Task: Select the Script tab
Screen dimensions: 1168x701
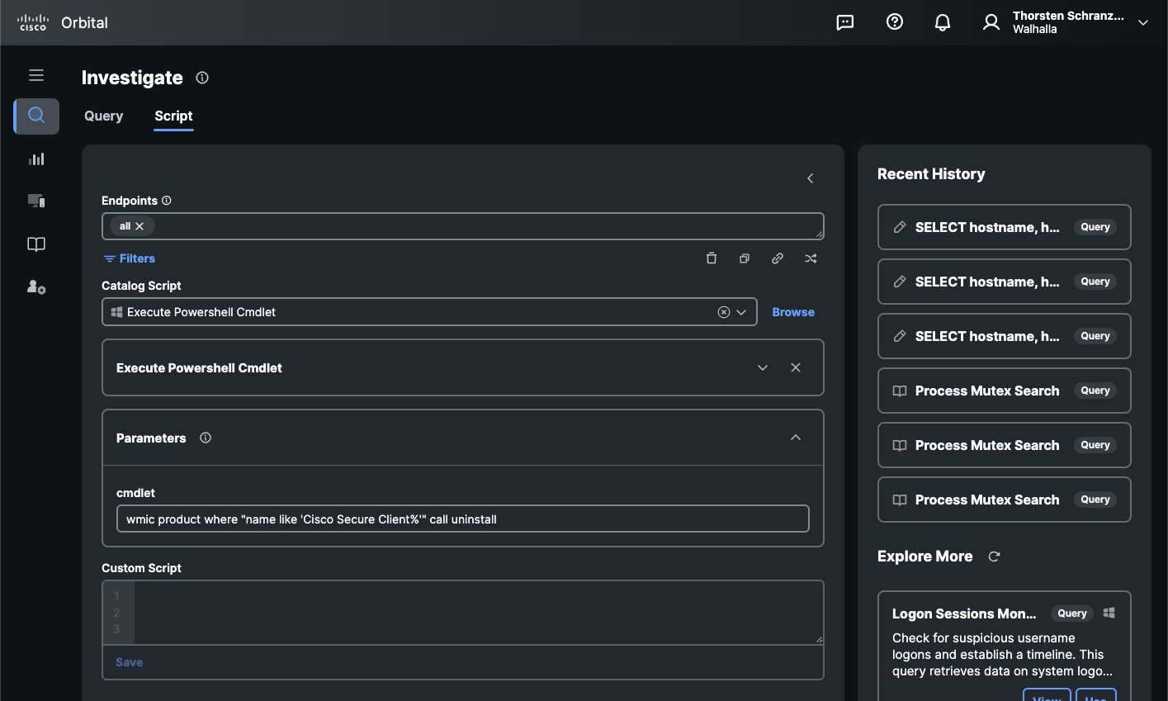Action: click(x=173, y=116)
